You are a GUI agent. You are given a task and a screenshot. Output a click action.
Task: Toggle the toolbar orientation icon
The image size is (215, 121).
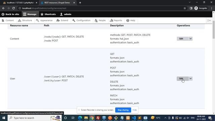pos(209,21)
